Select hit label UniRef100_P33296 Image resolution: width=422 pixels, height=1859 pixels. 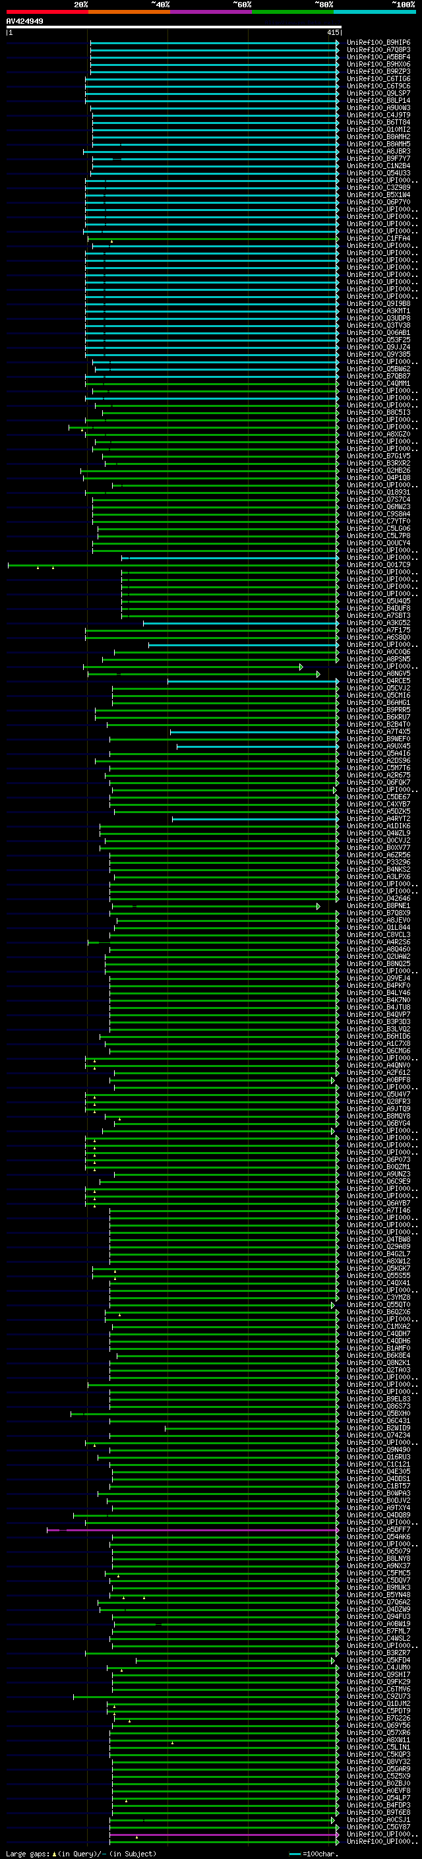tap(378, 863)
